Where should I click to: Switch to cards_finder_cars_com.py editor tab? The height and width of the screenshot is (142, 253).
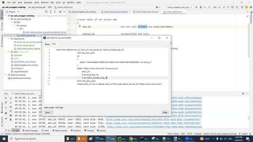click(147, 12)
